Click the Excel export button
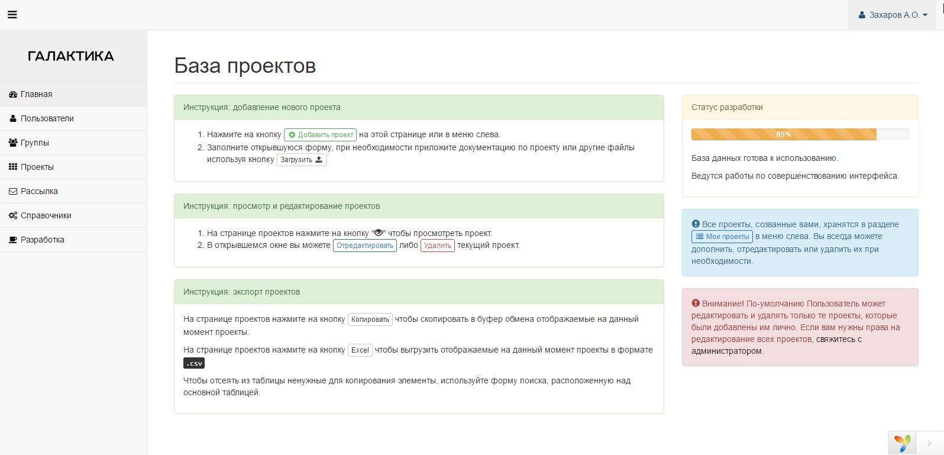The image size is (944, 455). [360, 350]
